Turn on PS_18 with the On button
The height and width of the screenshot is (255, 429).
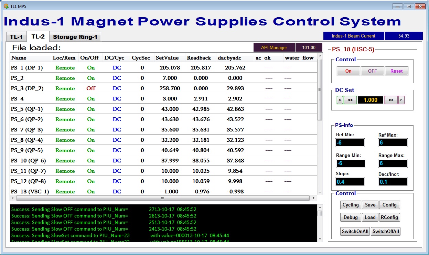[x=348, y=71]
